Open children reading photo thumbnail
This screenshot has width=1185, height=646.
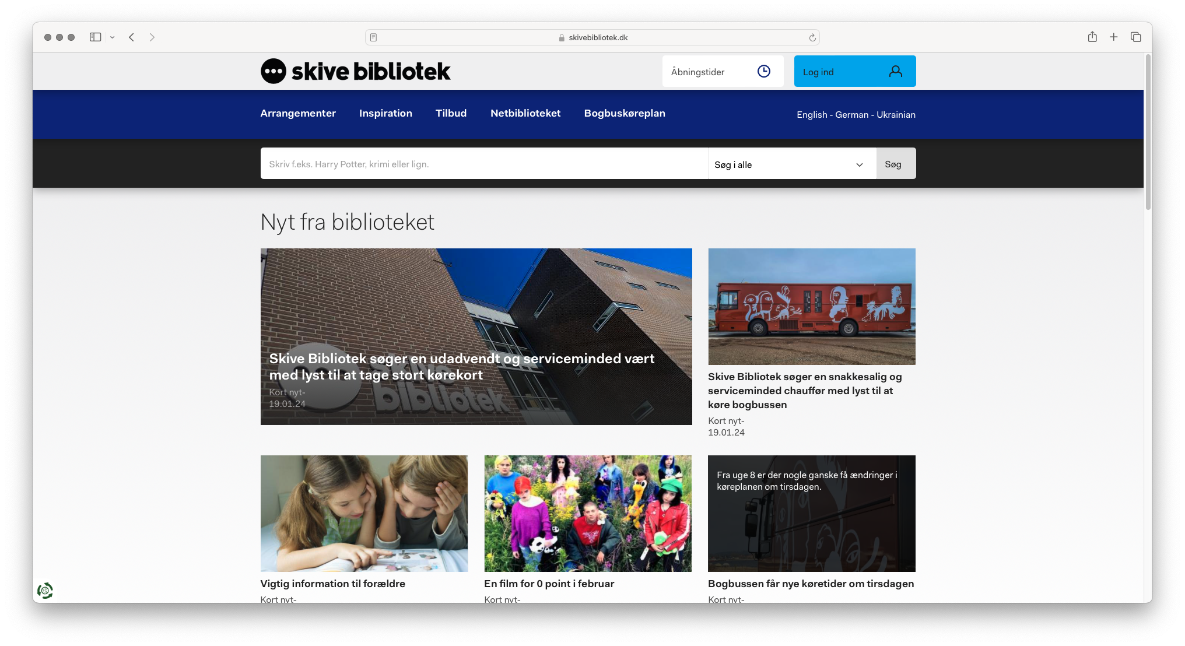coord(364,514)
